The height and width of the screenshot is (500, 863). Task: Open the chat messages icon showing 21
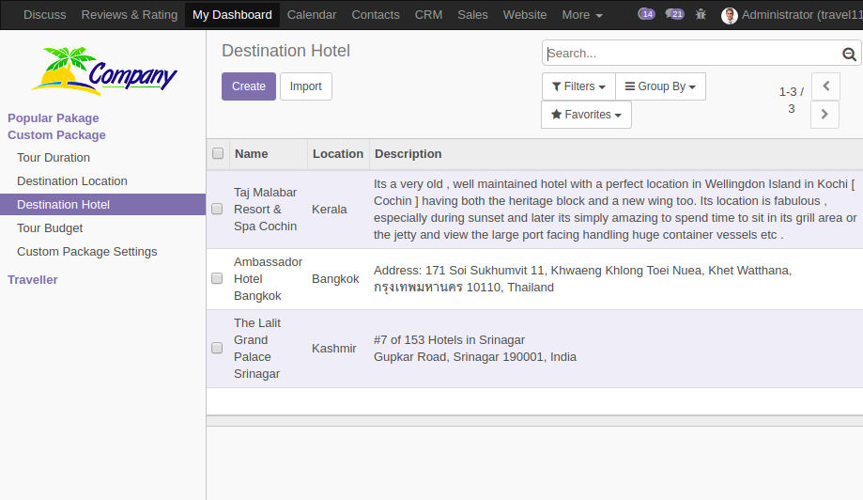(x=674, y=14)
